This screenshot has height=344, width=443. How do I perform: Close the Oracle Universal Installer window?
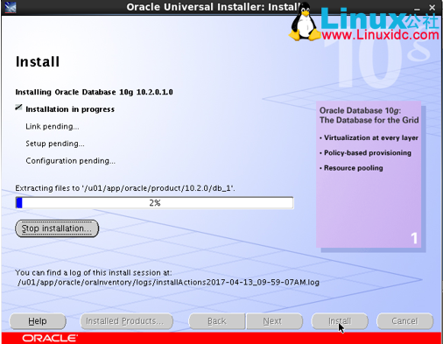[432, 8]
